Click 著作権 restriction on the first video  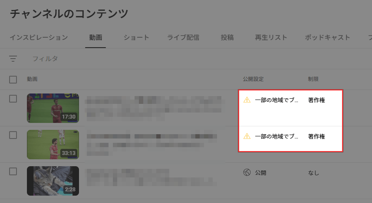coord(316,100)
